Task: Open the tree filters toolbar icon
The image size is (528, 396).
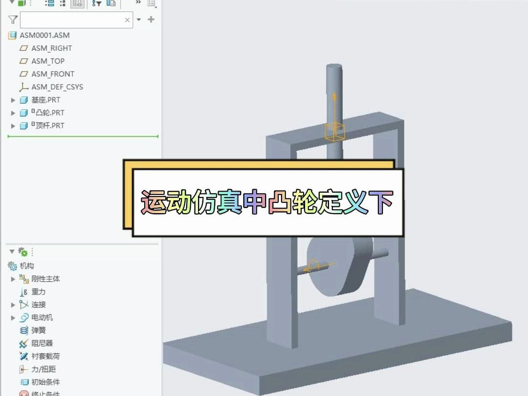Action: coord(97,3)
